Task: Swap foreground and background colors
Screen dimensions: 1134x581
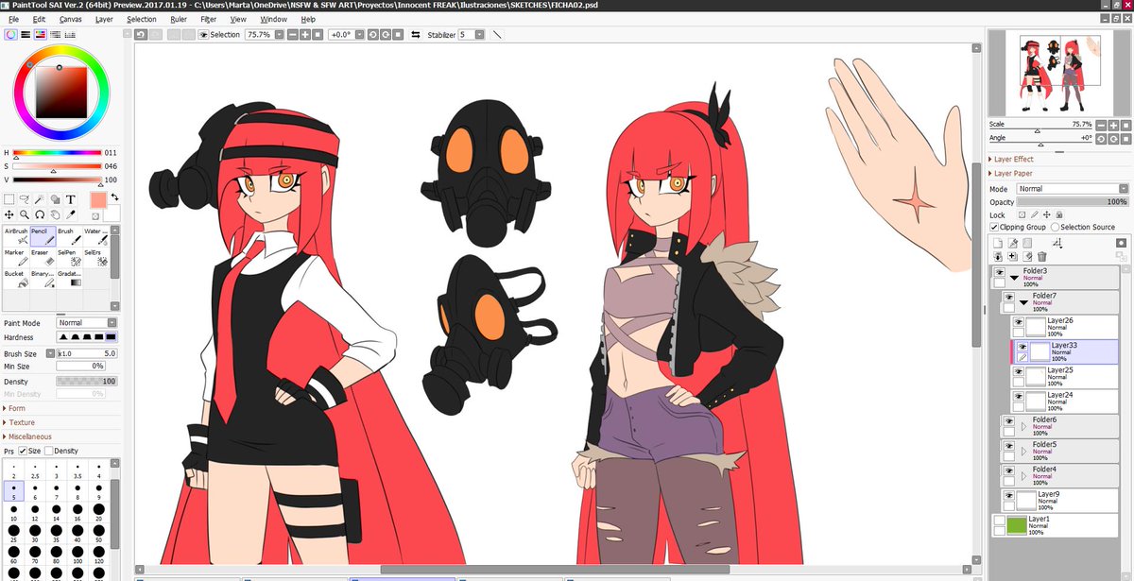Action: pos(114,197)
